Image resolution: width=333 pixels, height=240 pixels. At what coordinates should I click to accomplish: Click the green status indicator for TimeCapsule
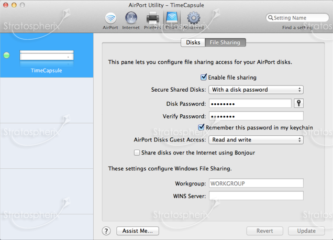coord(7,55)
